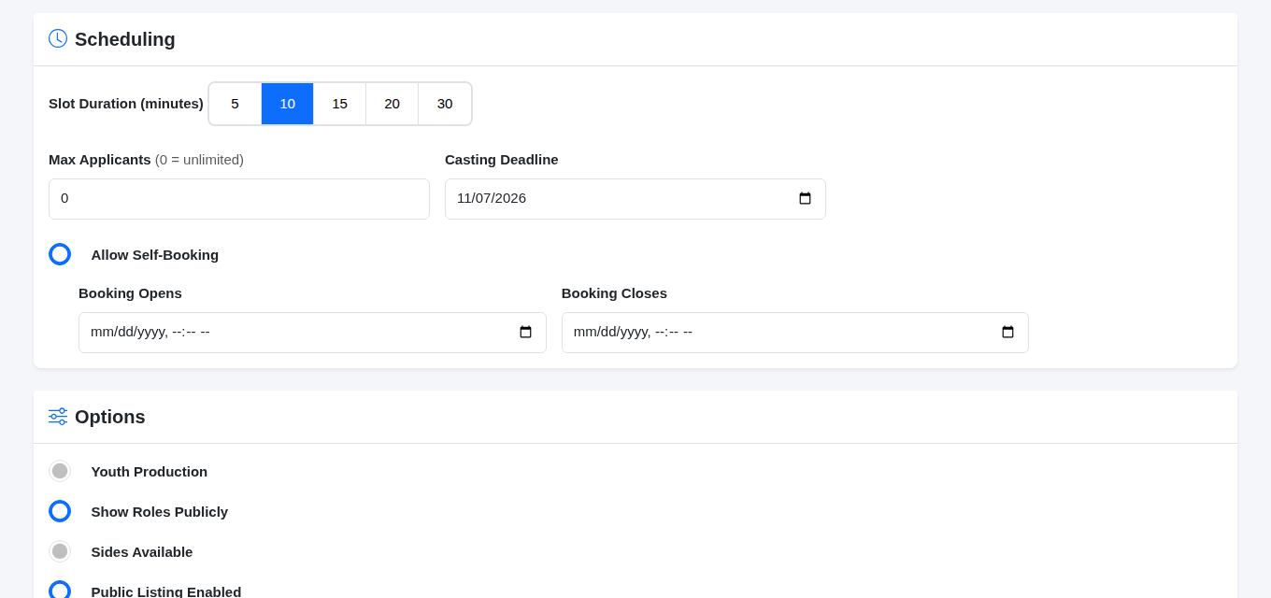1271x598 pixels.
Task: Open the Casting Deadline calendar picker icon
Action: [x=806, y=199]
